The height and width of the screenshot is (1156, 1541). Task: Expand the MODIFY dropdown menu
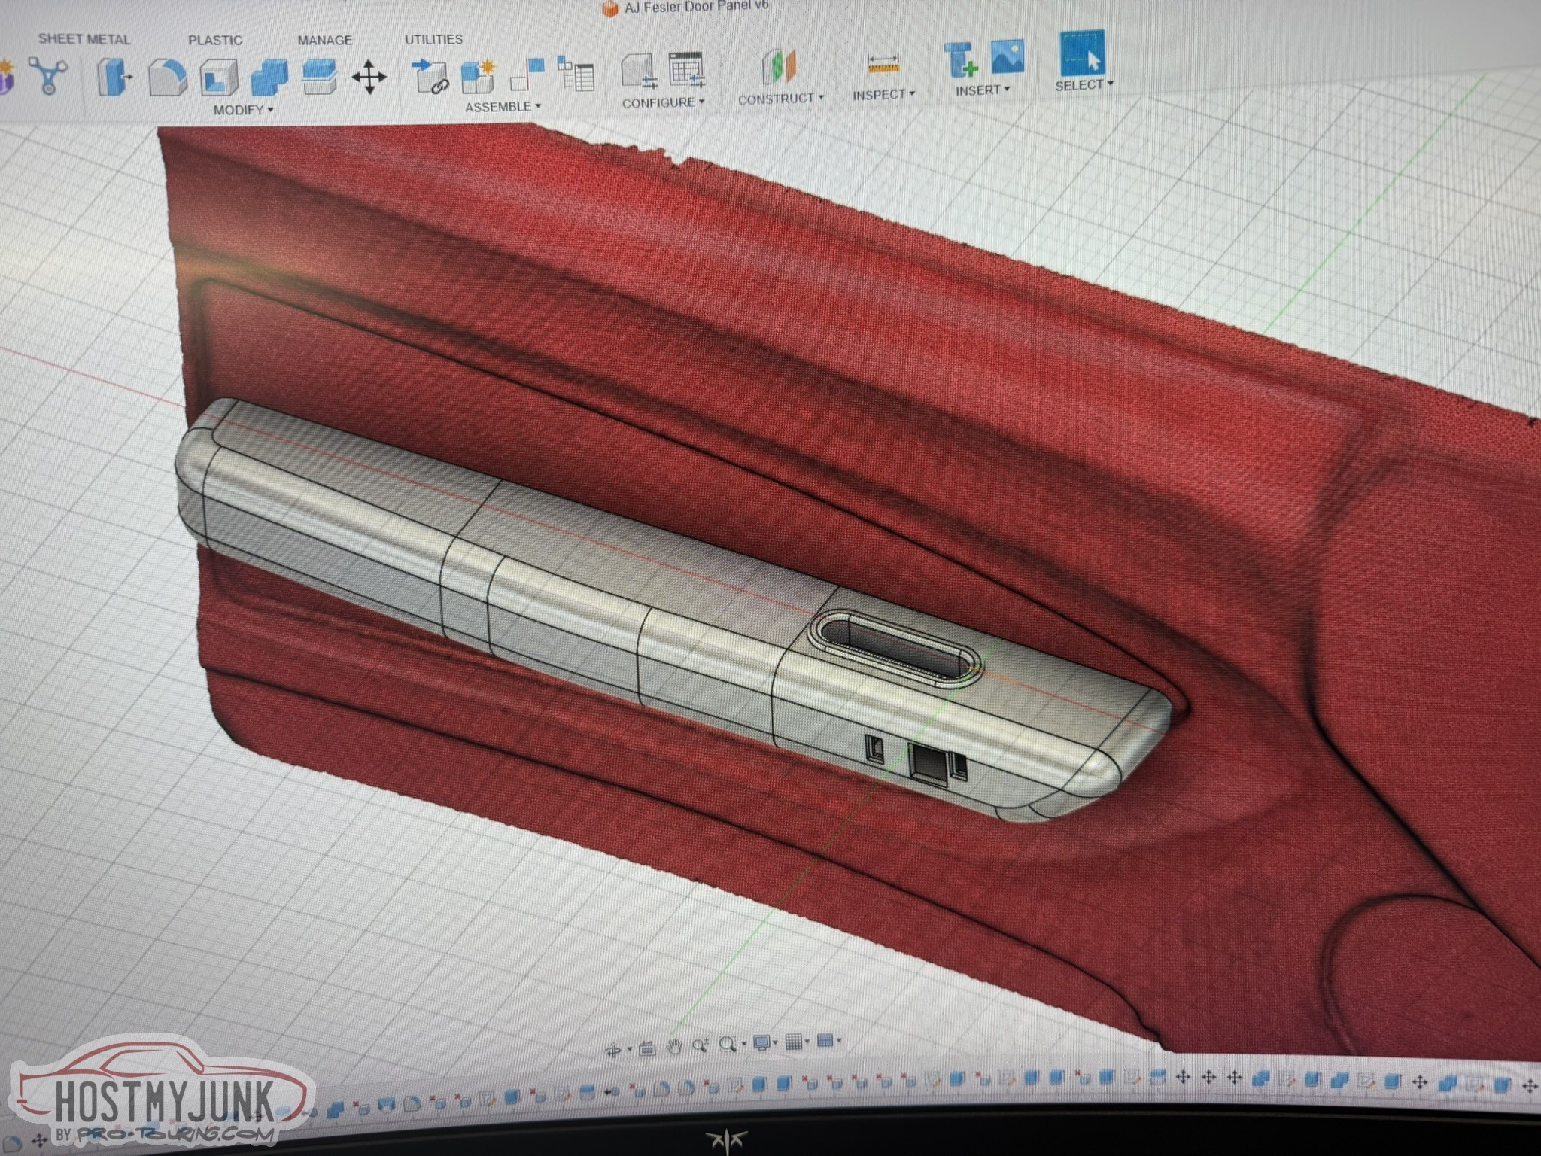tap(242, 110)
